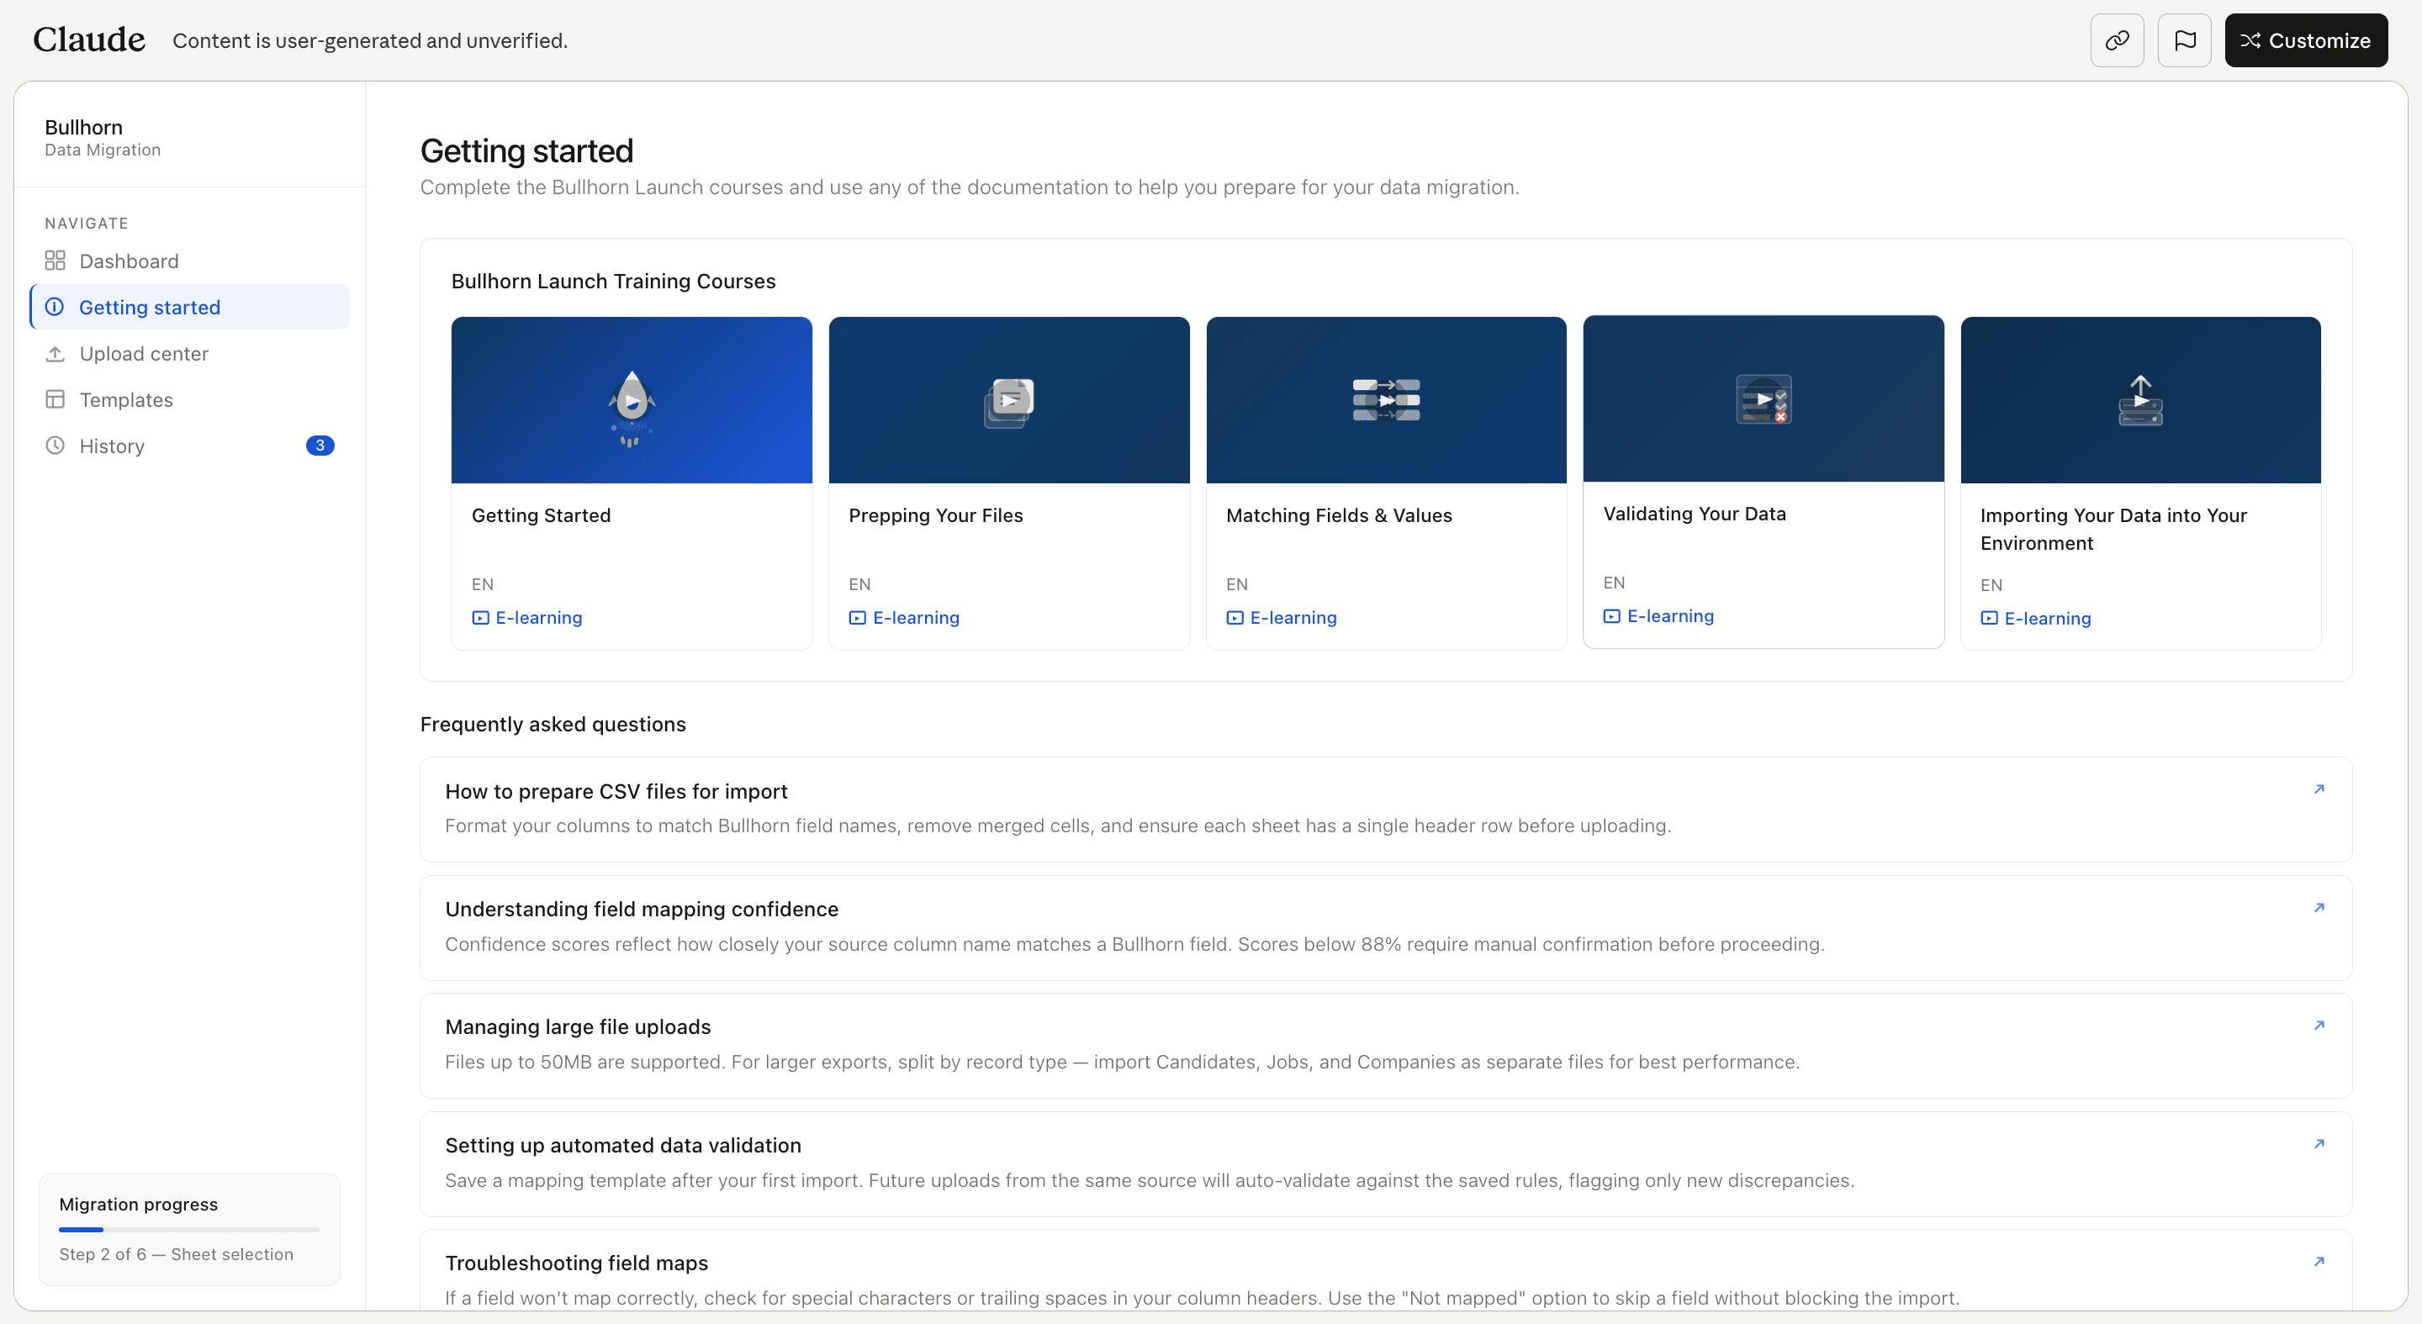Viewport: 2422px width, 1324px height.
Task: Click the E-learning play icon under Getting Started
Action: click(480, 617)
